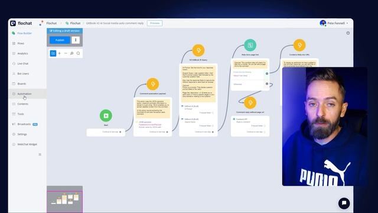Open the more-options menu beside Publish
Image resolution: width=378 pixels, height=213 pixels.
tap(76, 40)
